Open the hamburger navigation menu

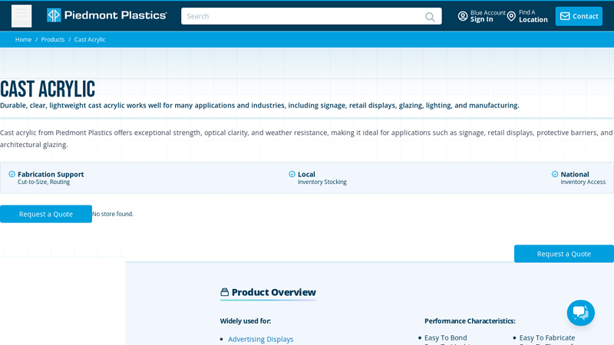tap(21, 16)
